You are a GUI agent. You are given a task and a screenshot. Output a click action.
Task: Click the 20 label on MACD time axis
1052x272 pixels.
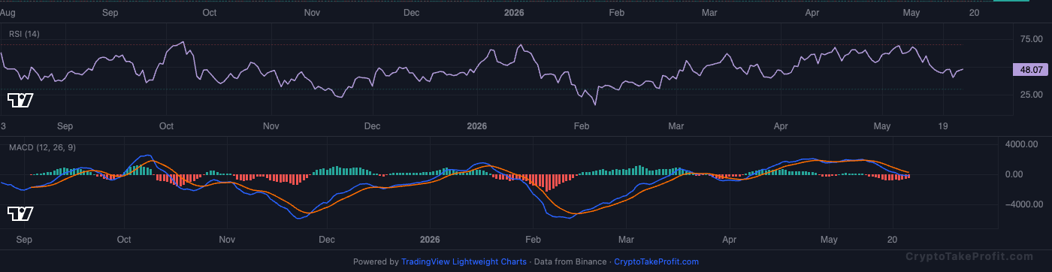click(893, 240)
